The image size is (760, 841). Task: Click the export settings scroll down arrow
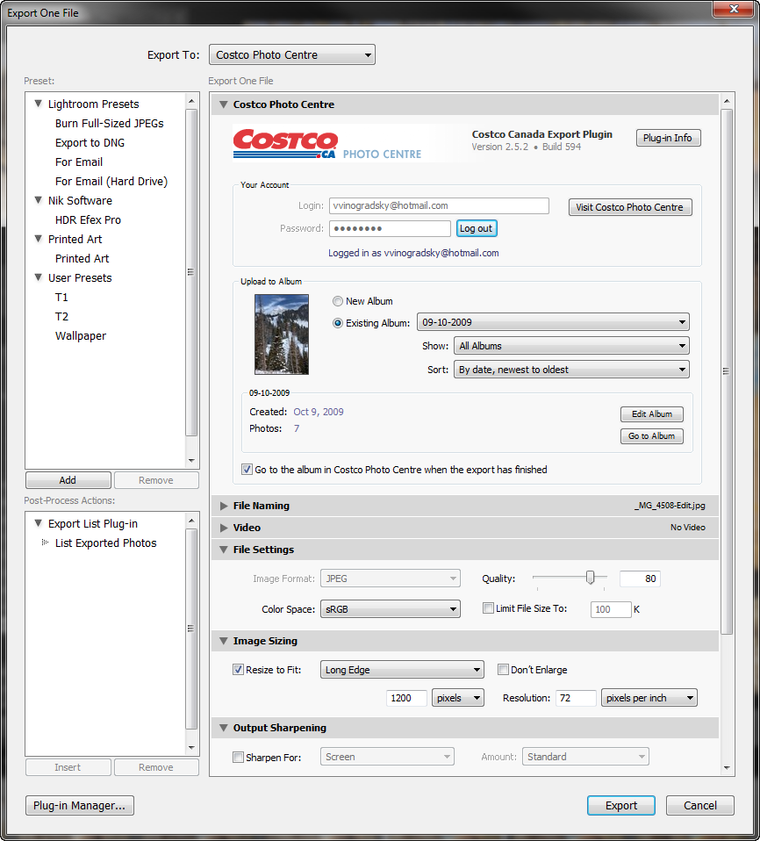coord(727,768)
